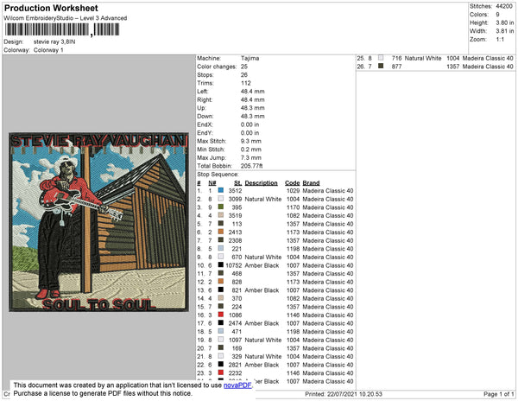Select the blue swatch in stop row 1

point(221,190)
